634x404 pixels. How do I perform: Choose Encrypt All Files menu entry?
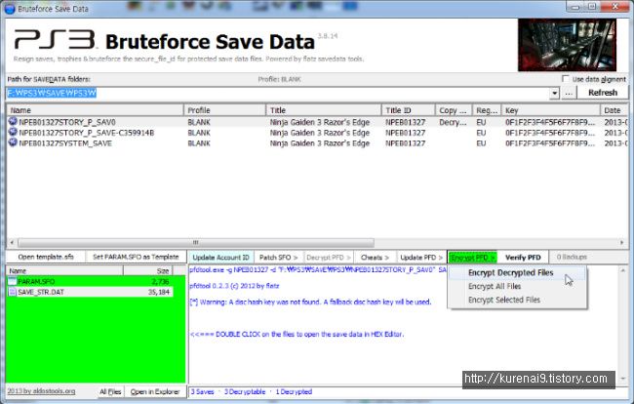tap(517, 286)
